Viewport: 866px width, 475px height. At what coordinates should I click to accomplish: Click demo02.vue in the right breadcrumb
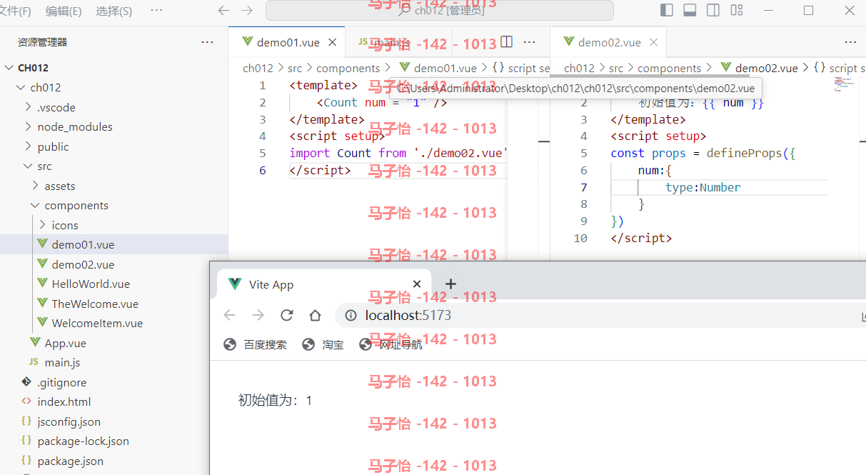pyautogui.click(x=766, y=68)
